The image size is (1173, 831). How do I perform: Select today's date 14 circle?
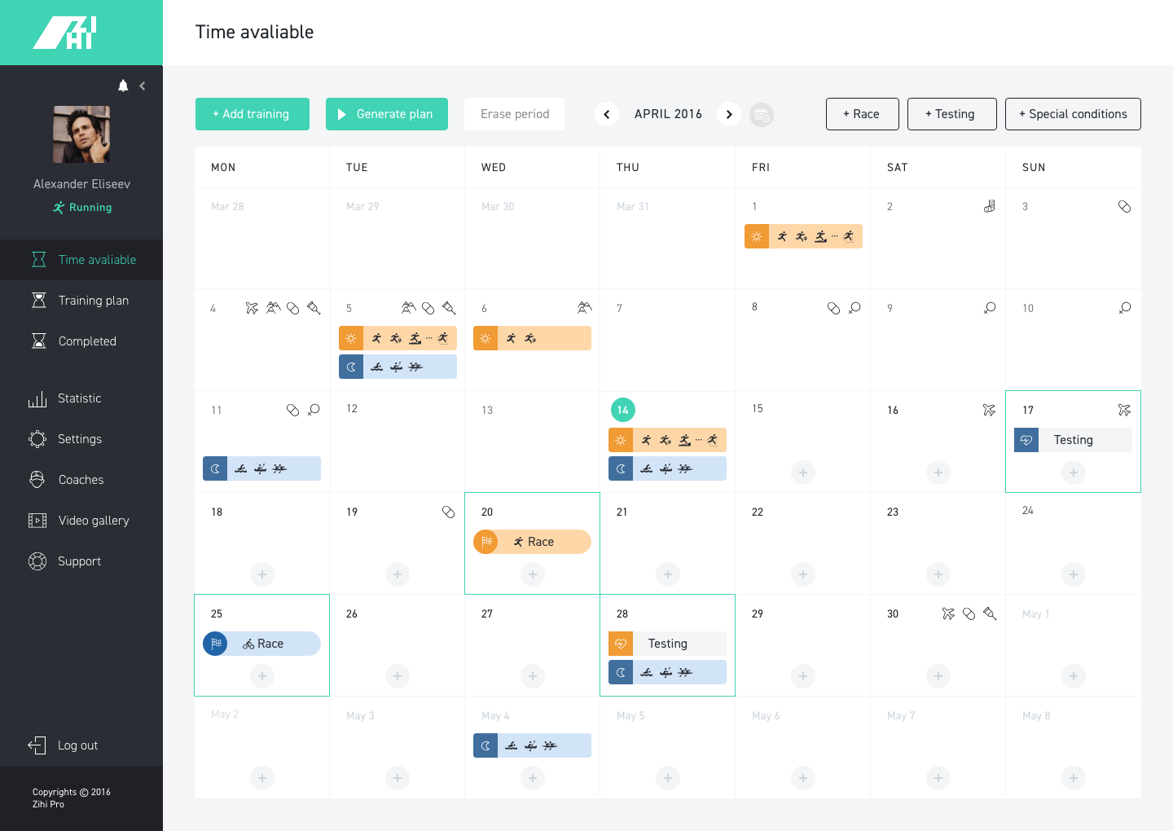pyautogui.click(x=622, y=410)
